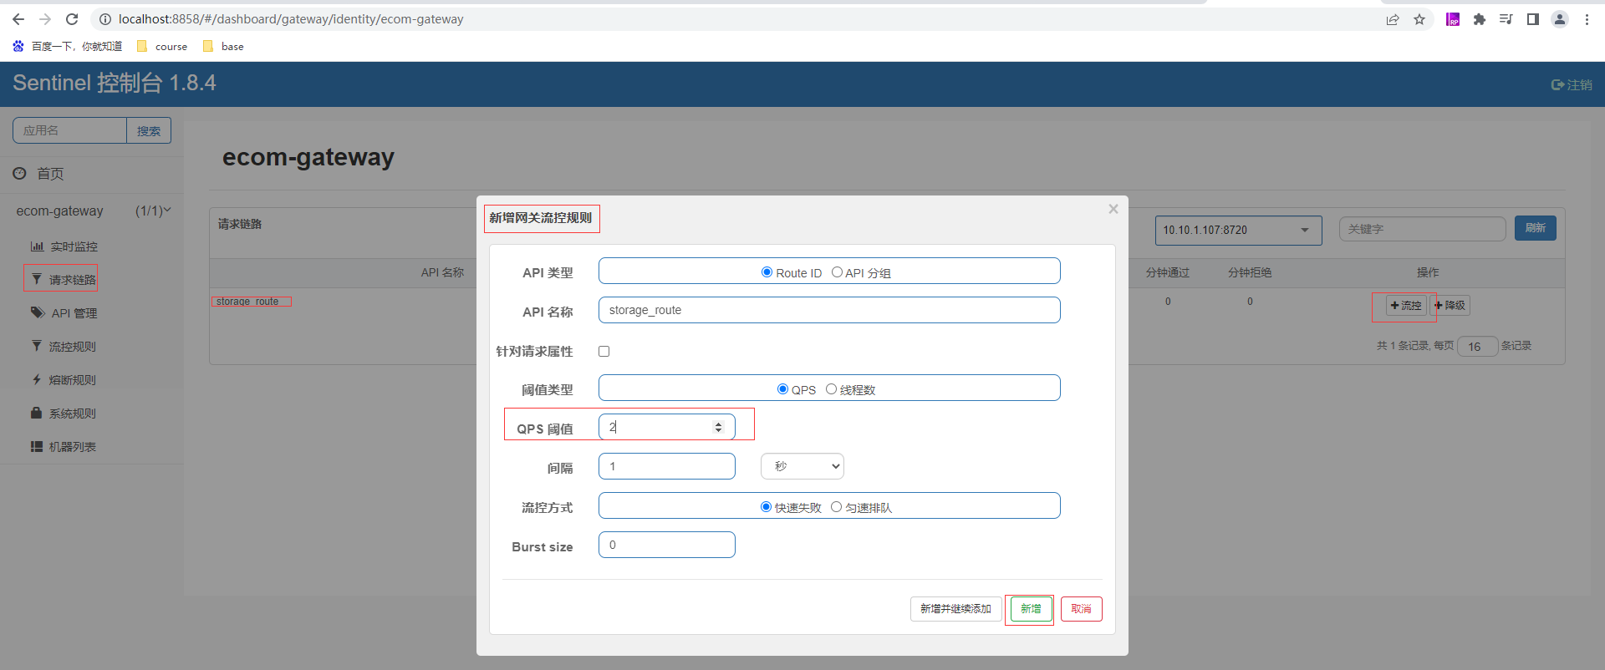This screenshot has width=1605, height=670.
Task: Enable 针对请求属性 checkbox
Action: pyautogui.click(x=604, y=352)
